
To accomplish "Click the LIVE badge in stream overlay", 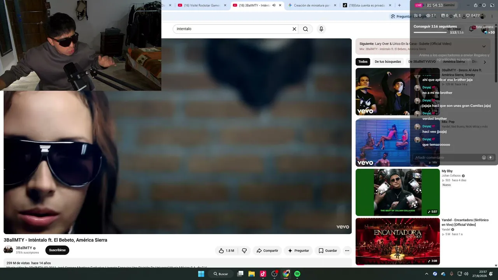I will (419, 5).
